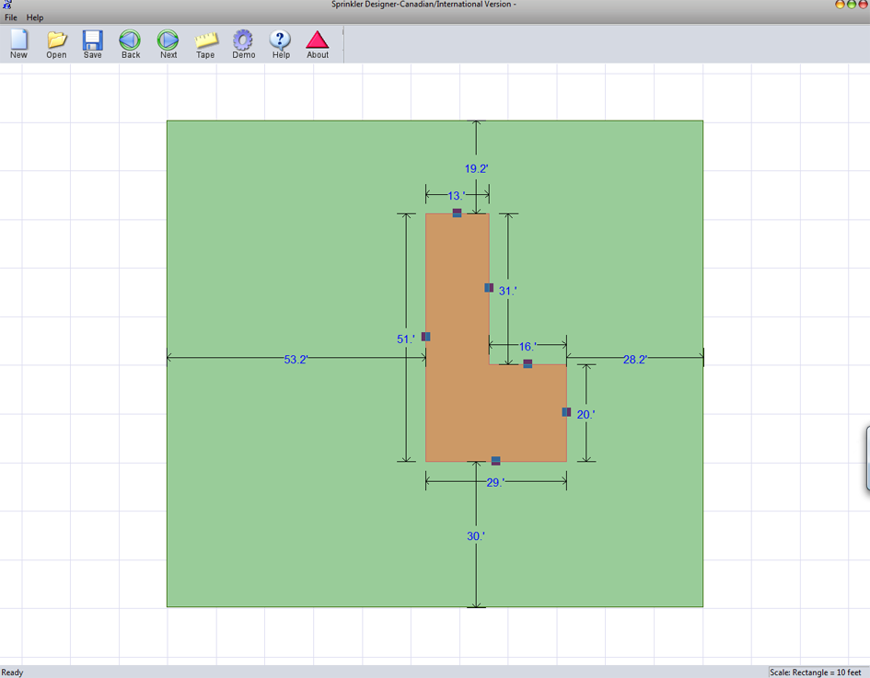This screenshot has height=678, width=870.
Task: Click the New document toolbar icon
Action: pyautogui.click(x=18, y=44)
